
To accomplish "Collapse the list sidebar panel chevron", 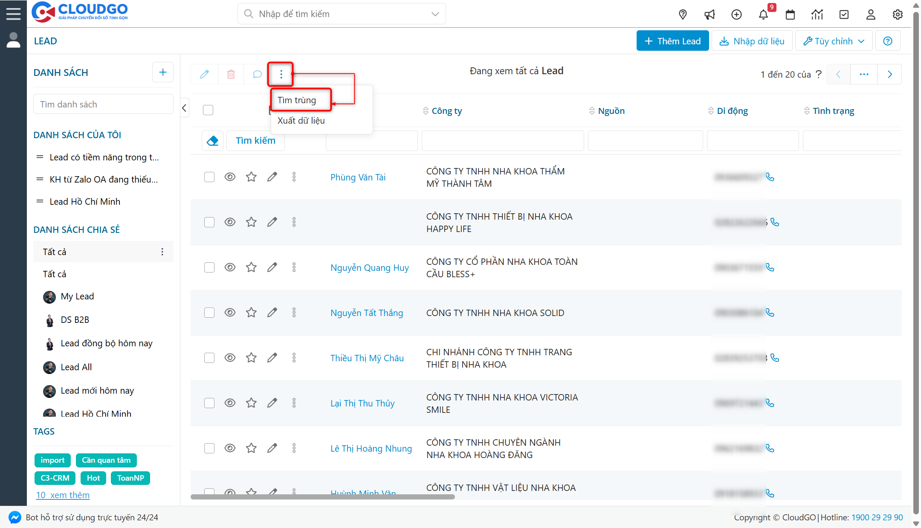I will 184,108.
